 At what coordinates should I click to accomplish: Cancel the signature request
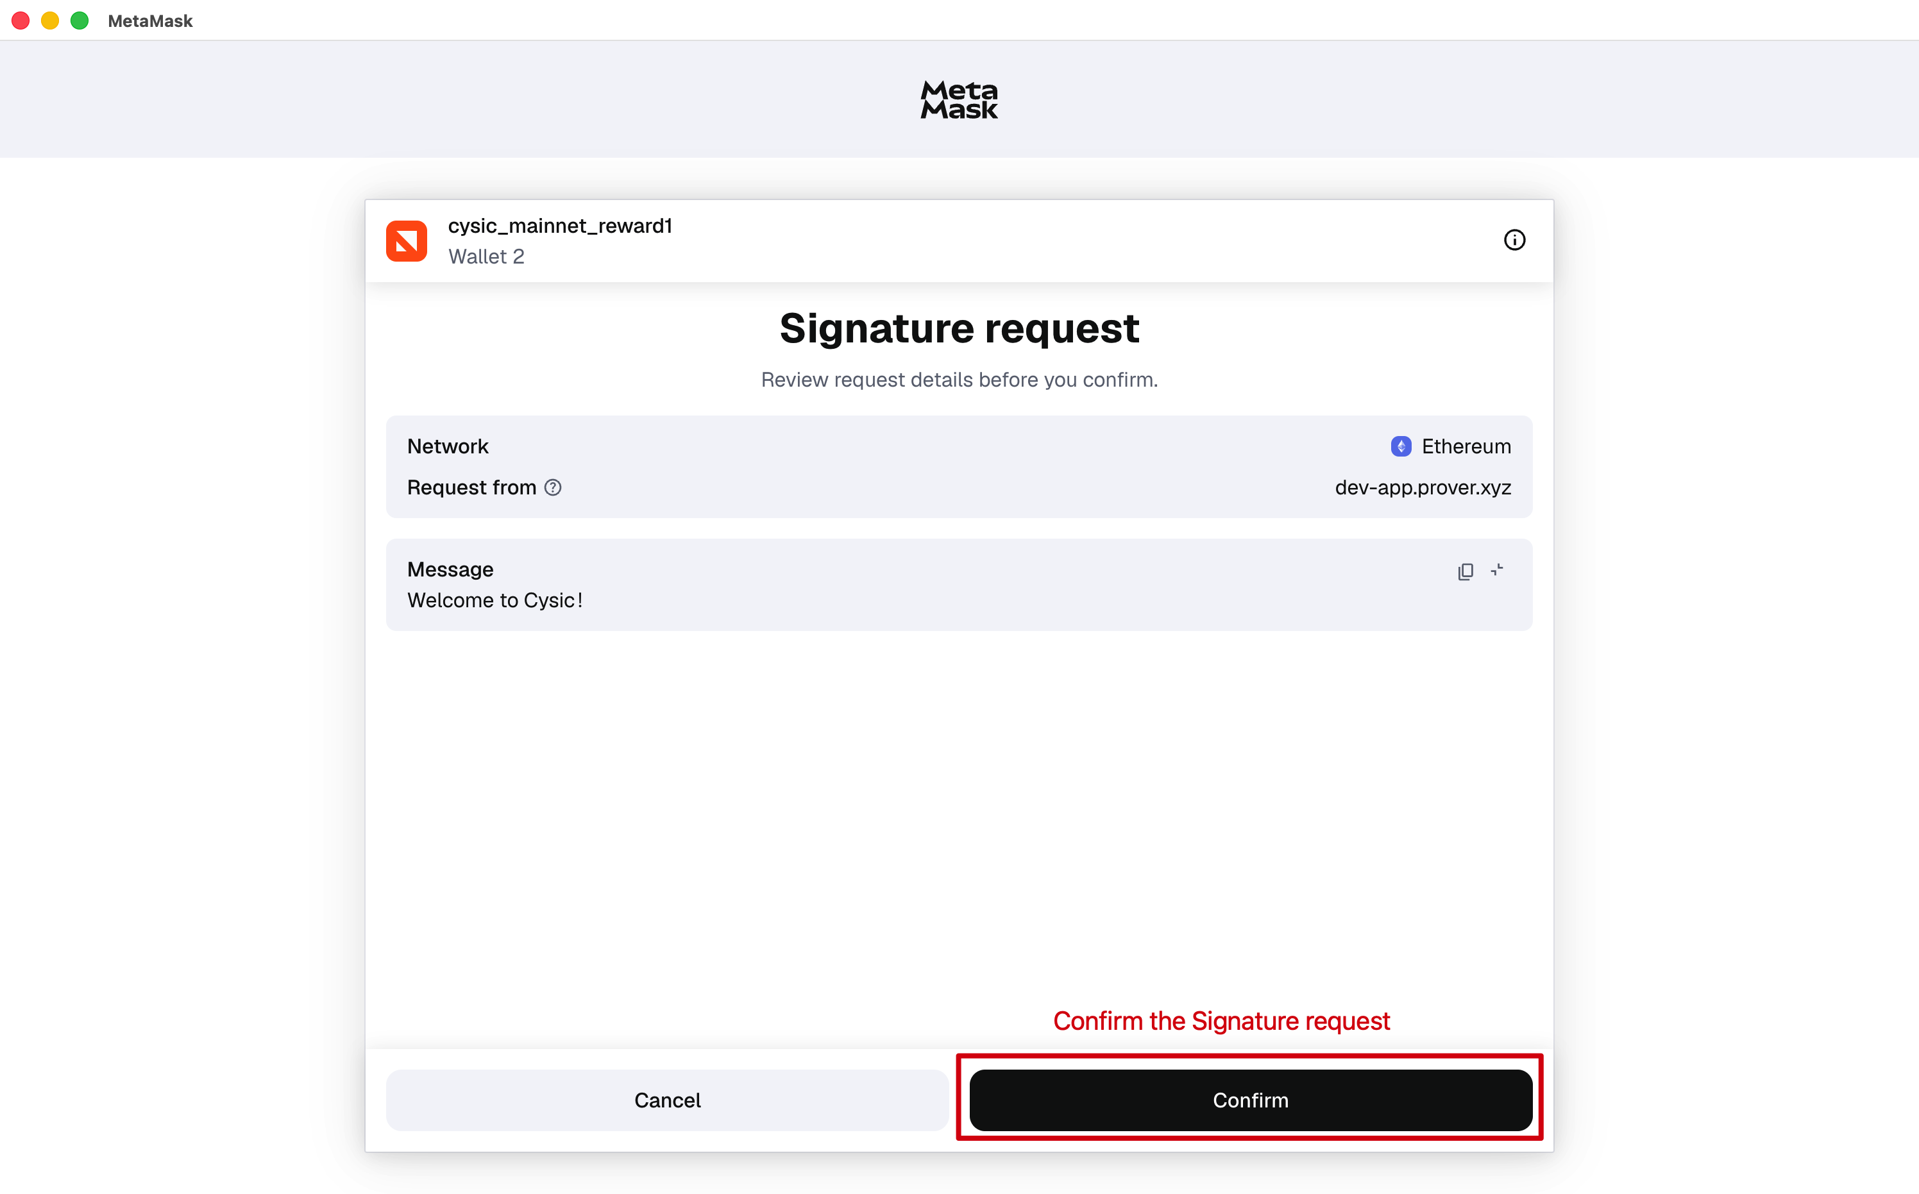(x=667, y=1099)
